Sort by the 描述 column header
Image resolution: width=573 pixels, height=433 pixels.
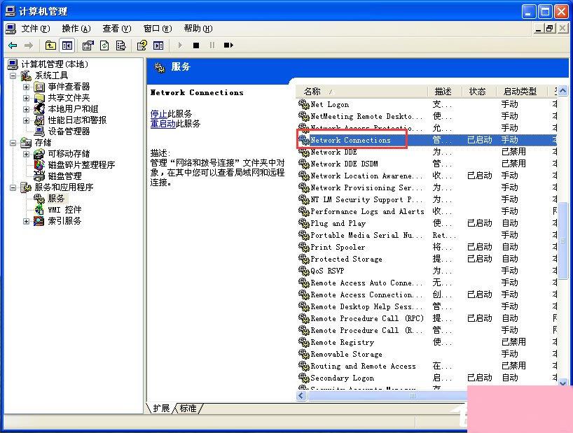click(x=444, y=92)
